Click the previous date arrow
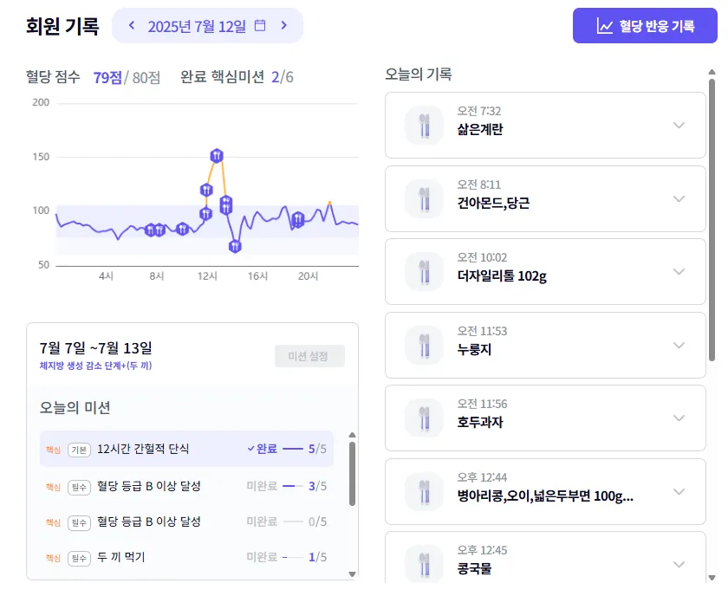Screen dimensions: 728x596 pos(132,25)
